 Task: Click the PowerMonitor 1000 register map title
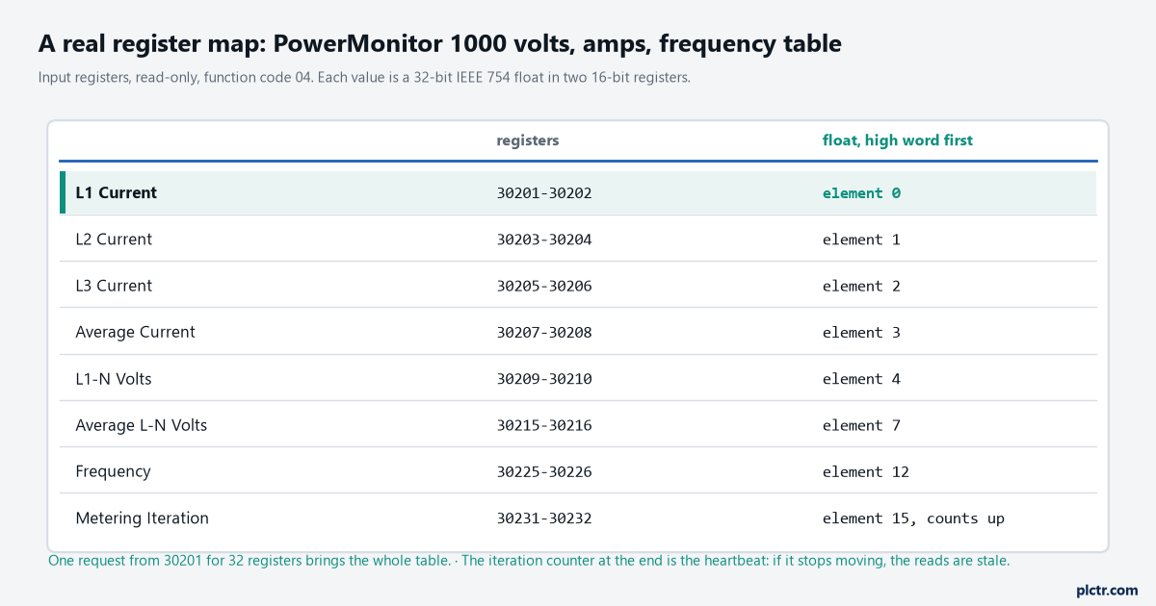coord(440,43)
